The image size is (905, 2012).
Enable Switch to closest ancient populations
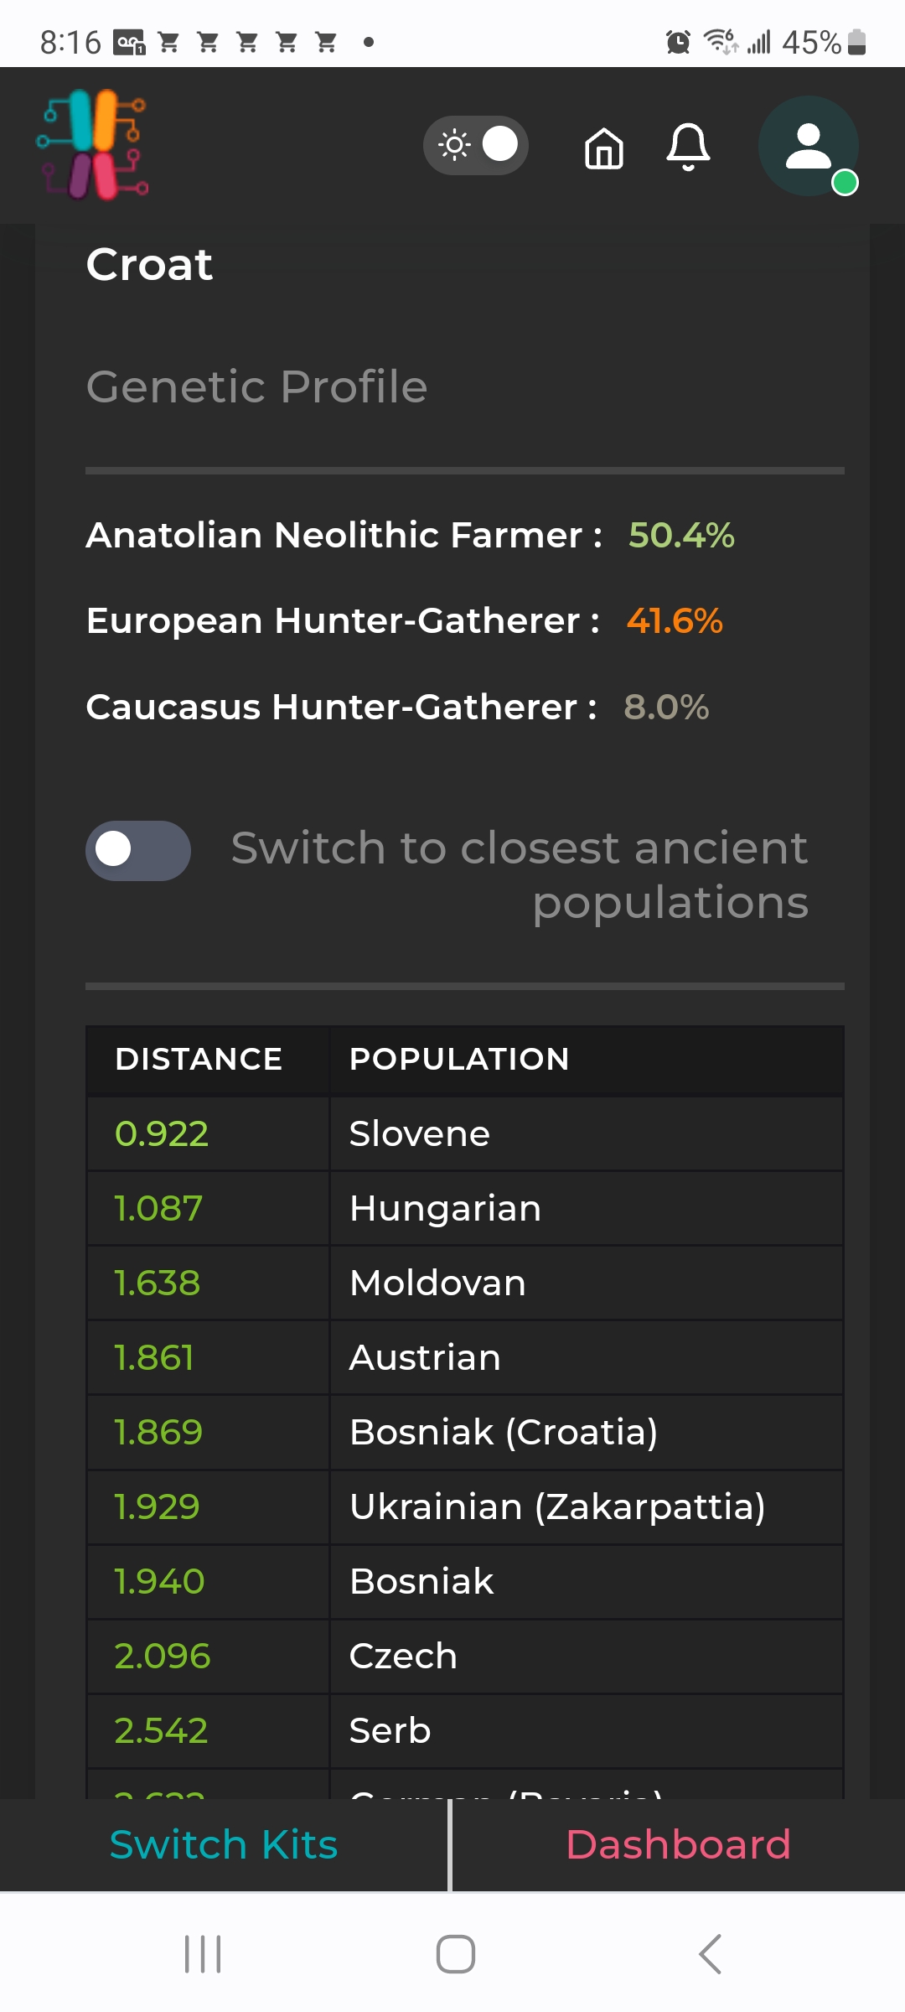click(138, 850)
